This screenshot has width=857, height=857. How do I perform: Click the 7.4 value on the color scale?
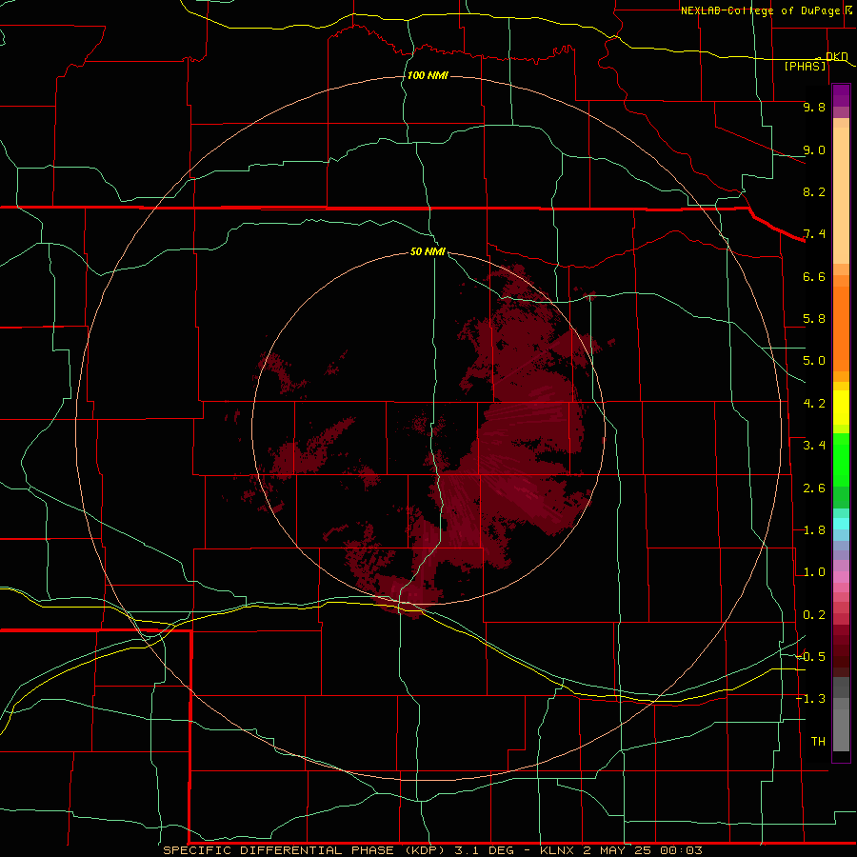click(x=814, y=234)
